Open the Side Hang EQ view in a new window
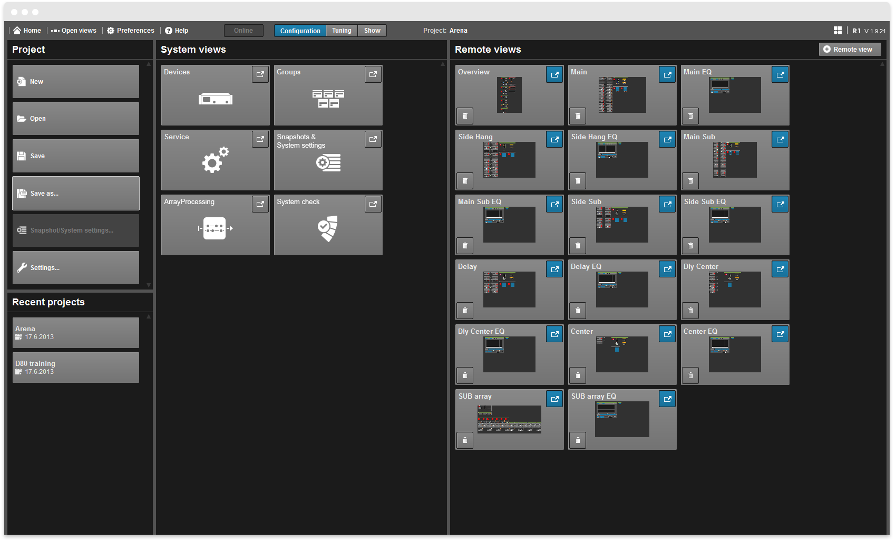 click(667, 139)
